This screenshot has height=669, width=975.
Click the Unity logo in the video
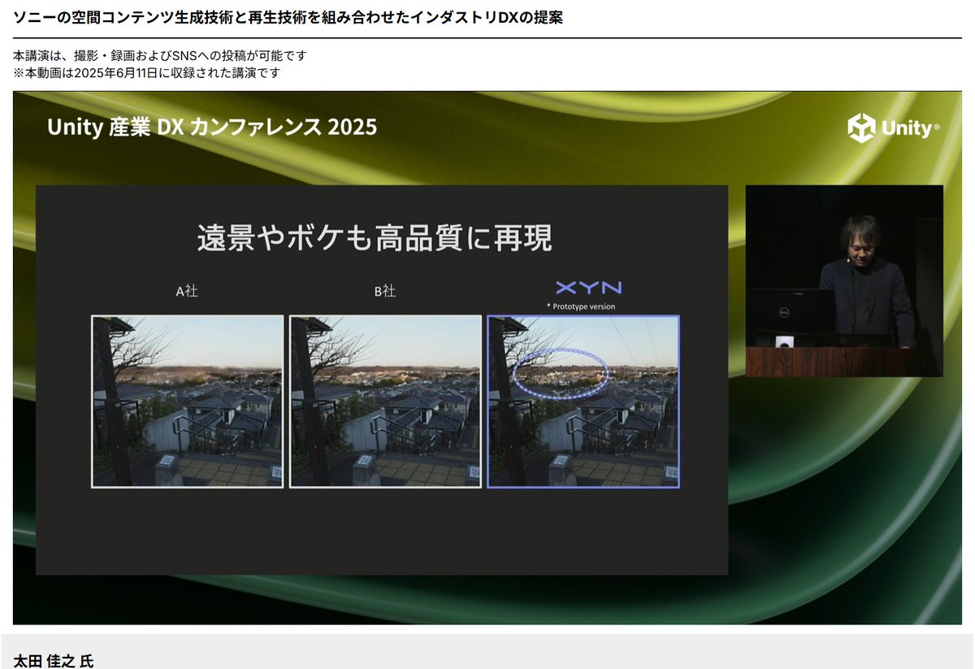pos(894,128)
